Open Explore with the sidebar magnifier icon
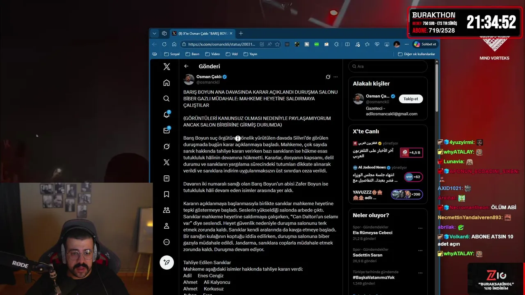 [167, 99]
